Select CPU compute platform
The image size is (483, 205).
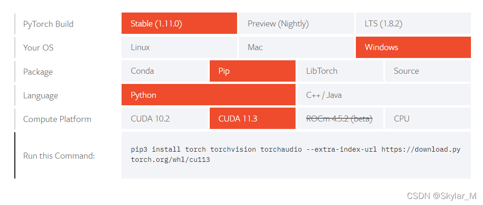[428, 119]
